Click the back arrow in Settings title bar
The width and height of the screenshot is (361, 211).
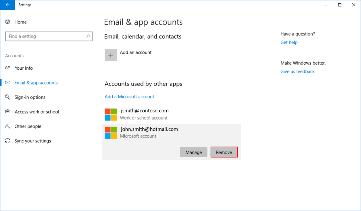pos(7,5)
